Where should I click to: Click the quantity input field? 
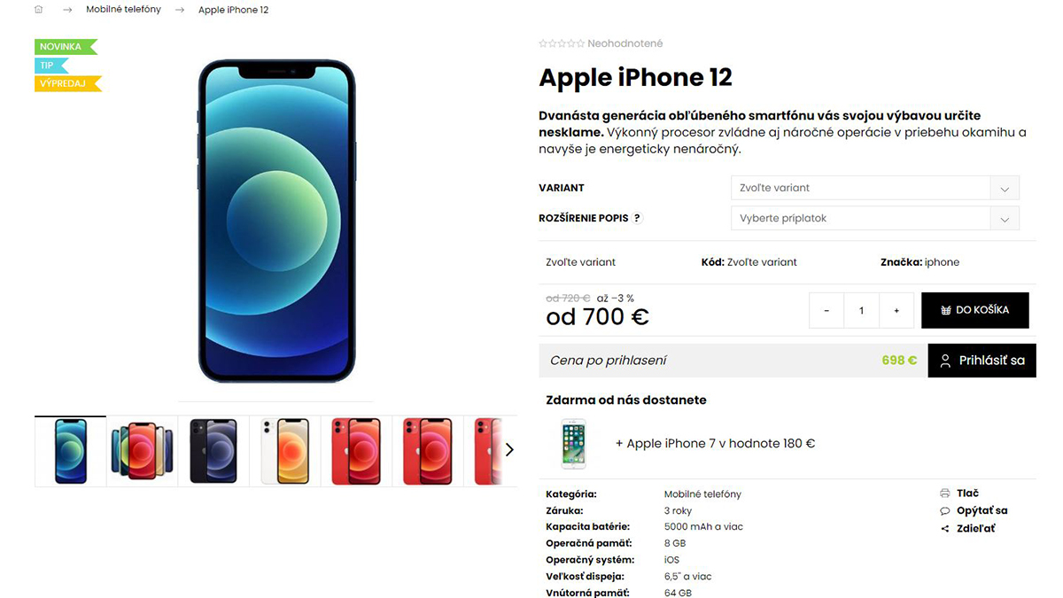(861, 311)
